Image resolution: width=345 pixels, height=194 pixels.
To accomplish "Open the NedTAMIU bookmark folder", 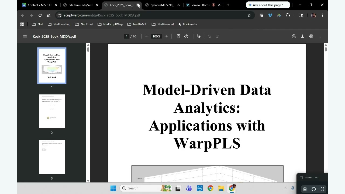I will point(137,24).
